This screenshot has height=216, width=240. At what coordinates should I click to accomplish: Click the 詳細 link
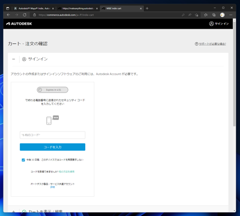[x=52, y=187]
